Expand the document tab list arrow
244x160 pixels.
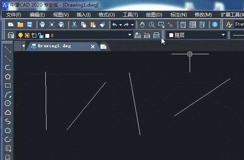23,46
